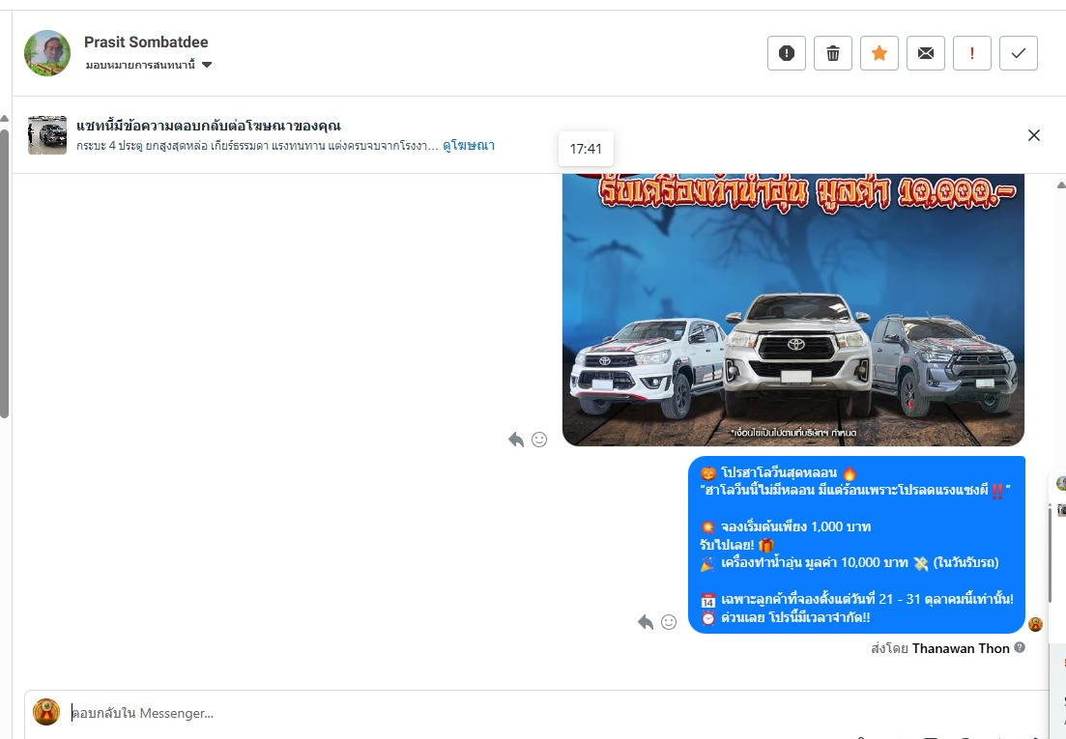Click the ดูโฆษณา view ad link
Image resolution: width=1066 pixels, height=739 pixels.
pos(469,145)
